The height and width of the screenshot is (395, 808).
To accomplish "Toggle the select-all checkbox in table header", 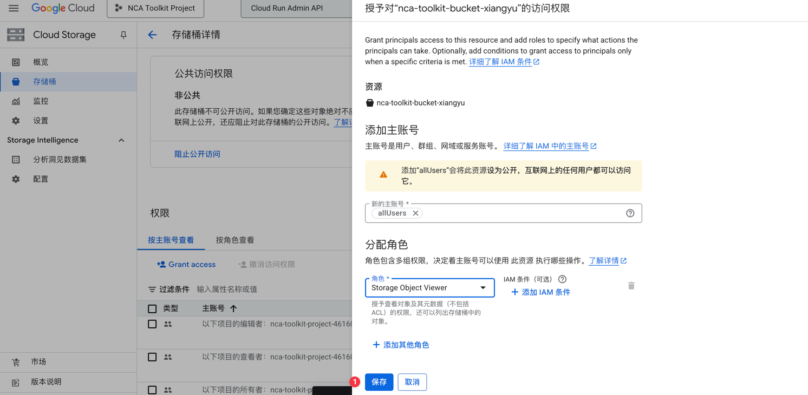I will (x=152, y=308).
